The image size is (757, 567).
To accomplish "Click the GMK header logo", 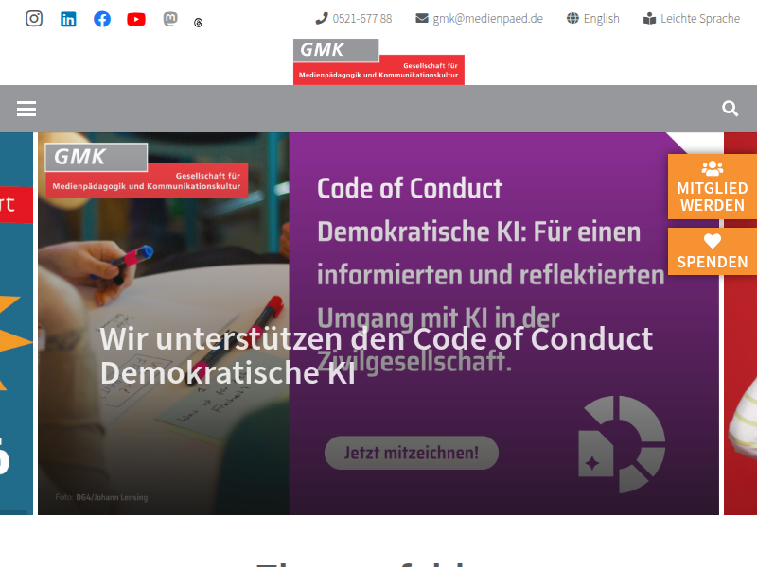I will [x=379, y=61].
